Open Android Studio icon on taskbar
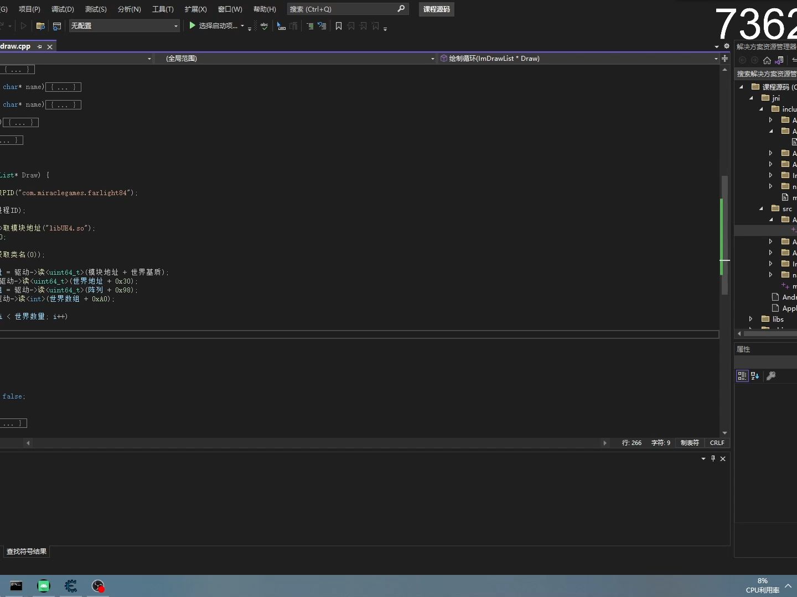 pos(44,586)
